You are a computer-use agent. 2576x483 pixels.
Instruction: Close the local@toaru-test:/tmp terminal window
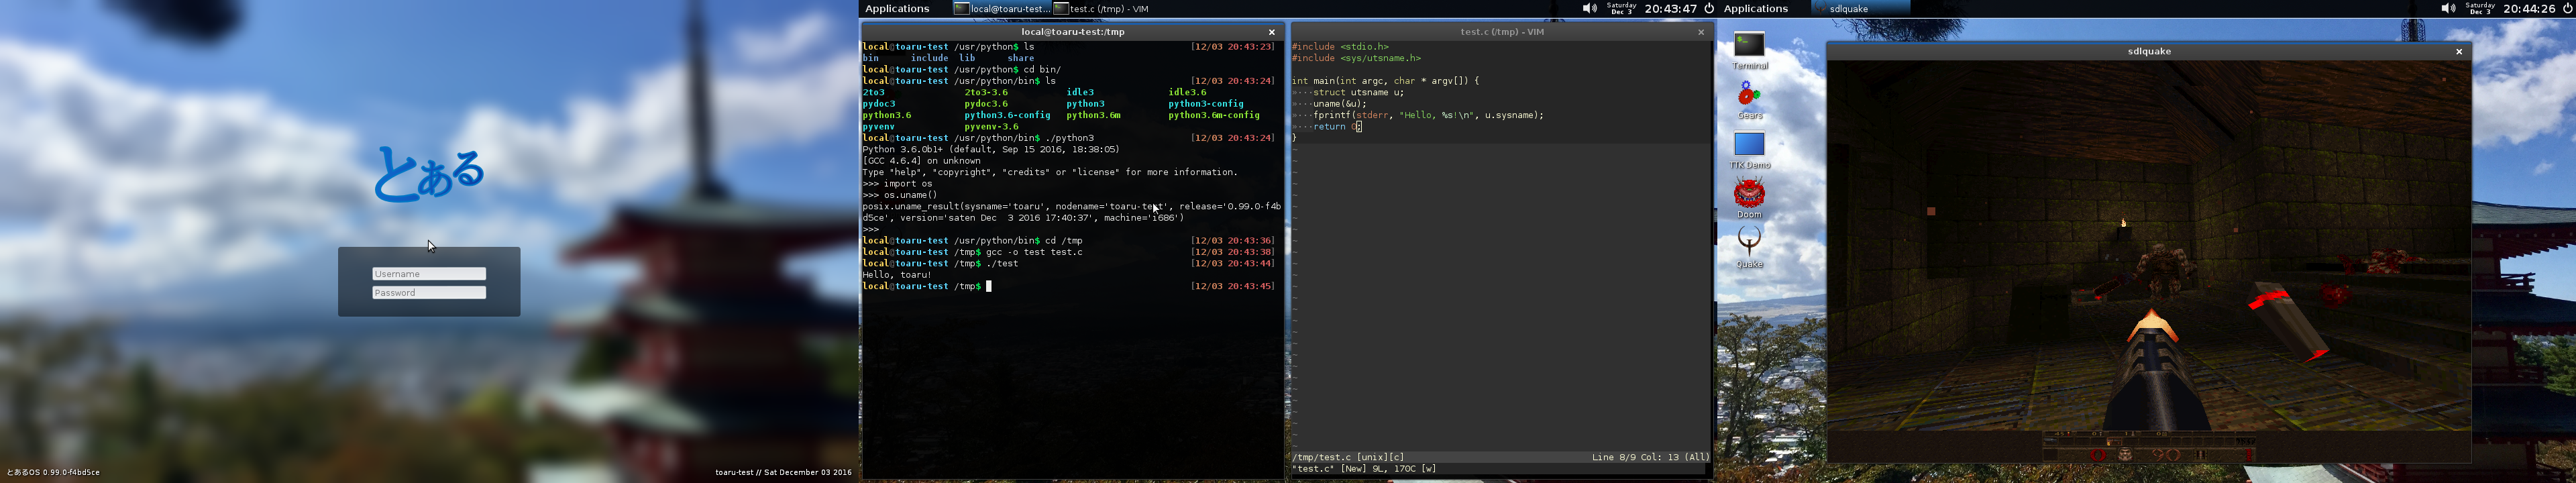(1271, 32)
